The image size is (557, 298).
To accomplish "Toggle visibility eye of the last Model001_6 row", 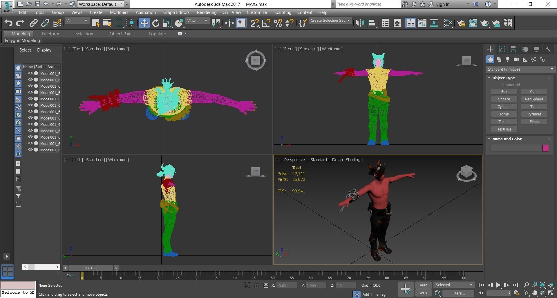I will click(x=30, y=150).
